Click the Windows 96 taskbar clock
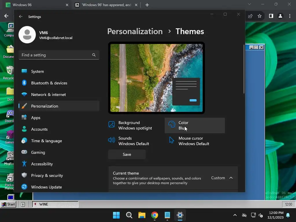 tap(288, 204)
